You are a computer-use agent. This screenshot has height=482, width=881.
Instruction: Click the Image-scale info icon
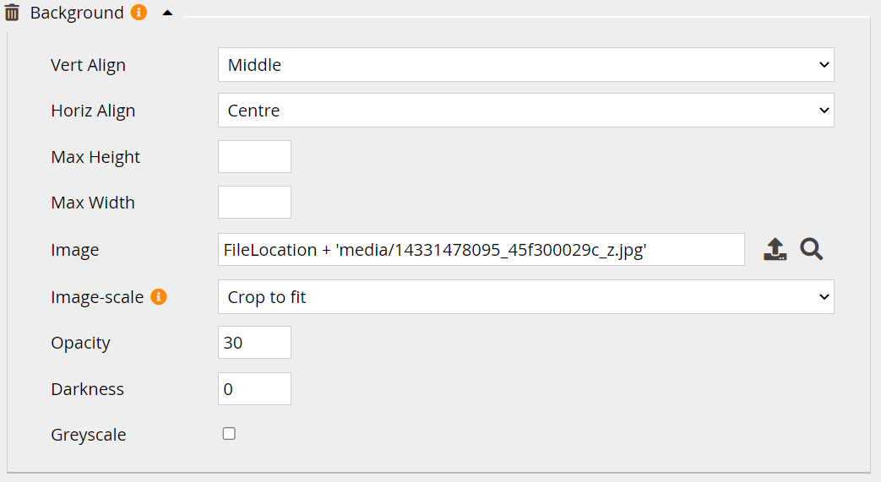158,296
